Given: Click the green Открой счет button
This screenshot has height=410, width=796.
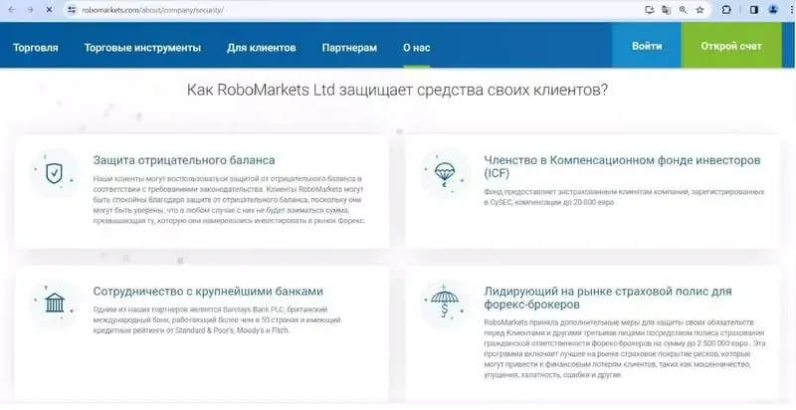Looking at the screenshot, I should point(731,46).
